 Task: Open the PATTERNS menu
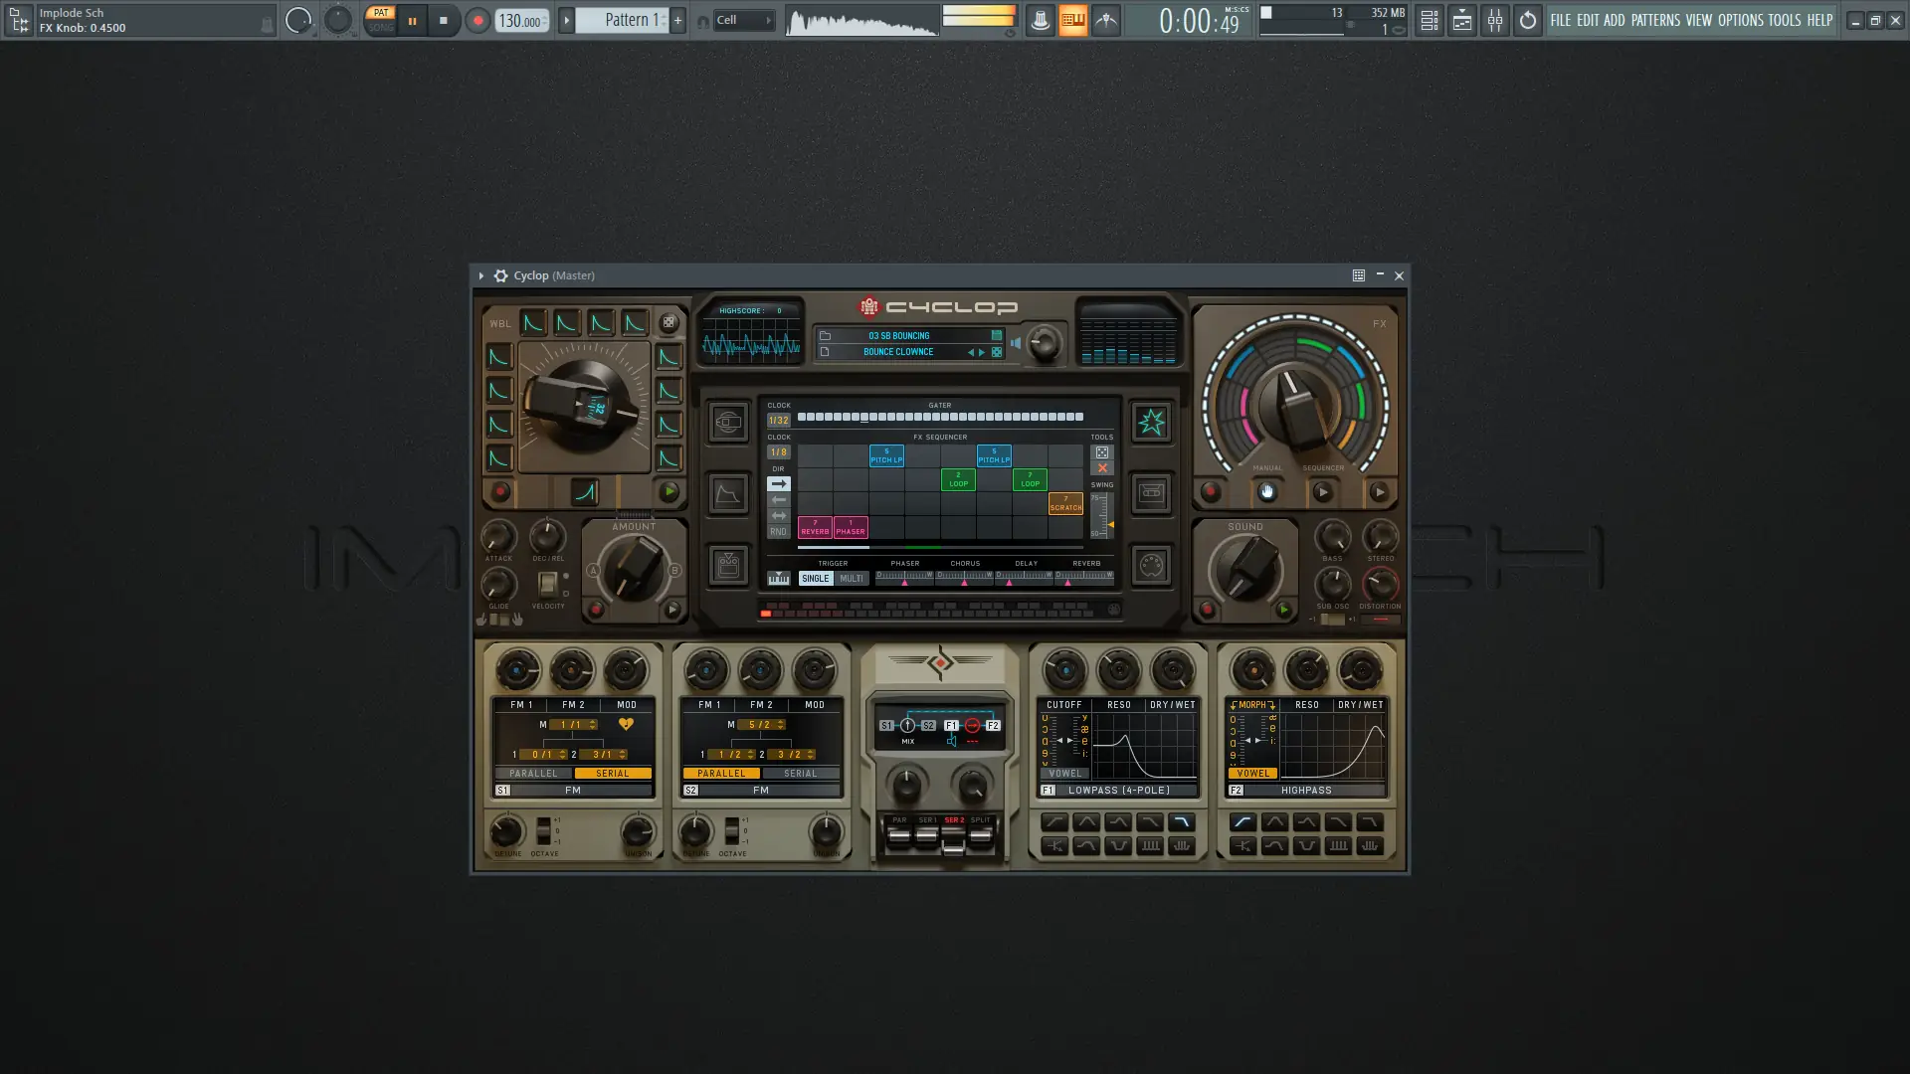1655,20
